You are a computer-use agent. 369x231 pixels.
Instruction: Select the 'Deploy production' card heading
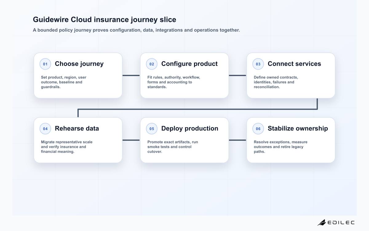click(190, 128)
